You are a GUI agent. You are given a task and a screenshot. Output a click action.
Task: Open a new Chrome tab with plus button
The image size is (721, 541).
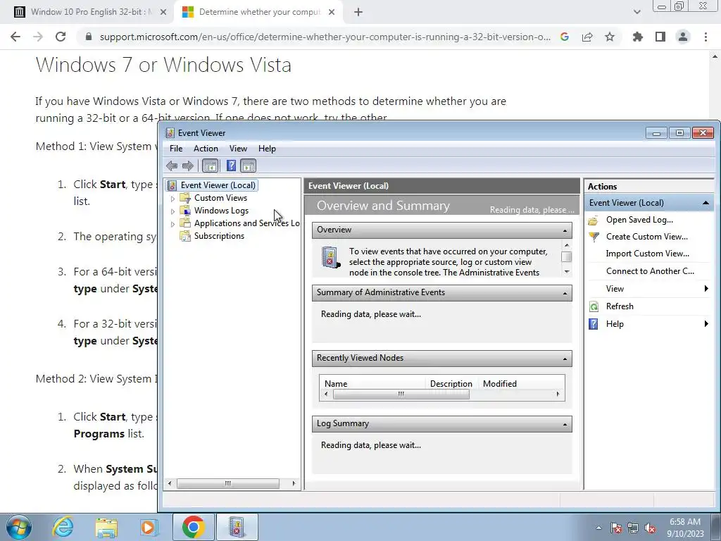(x=358, y=13)
